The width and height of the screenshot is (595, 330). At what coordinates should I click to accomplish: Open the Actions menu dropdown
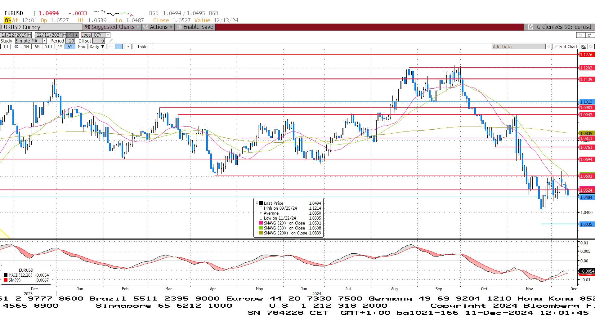[x=158, y=27]
